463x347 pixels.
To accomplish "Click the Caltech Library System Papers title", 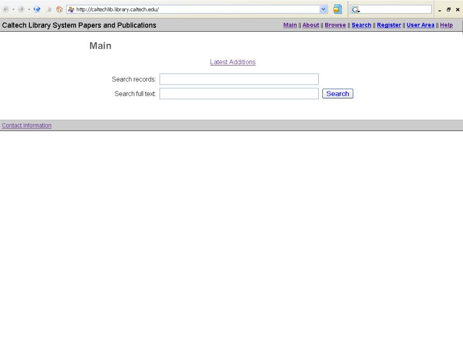I will pos(79,25).
